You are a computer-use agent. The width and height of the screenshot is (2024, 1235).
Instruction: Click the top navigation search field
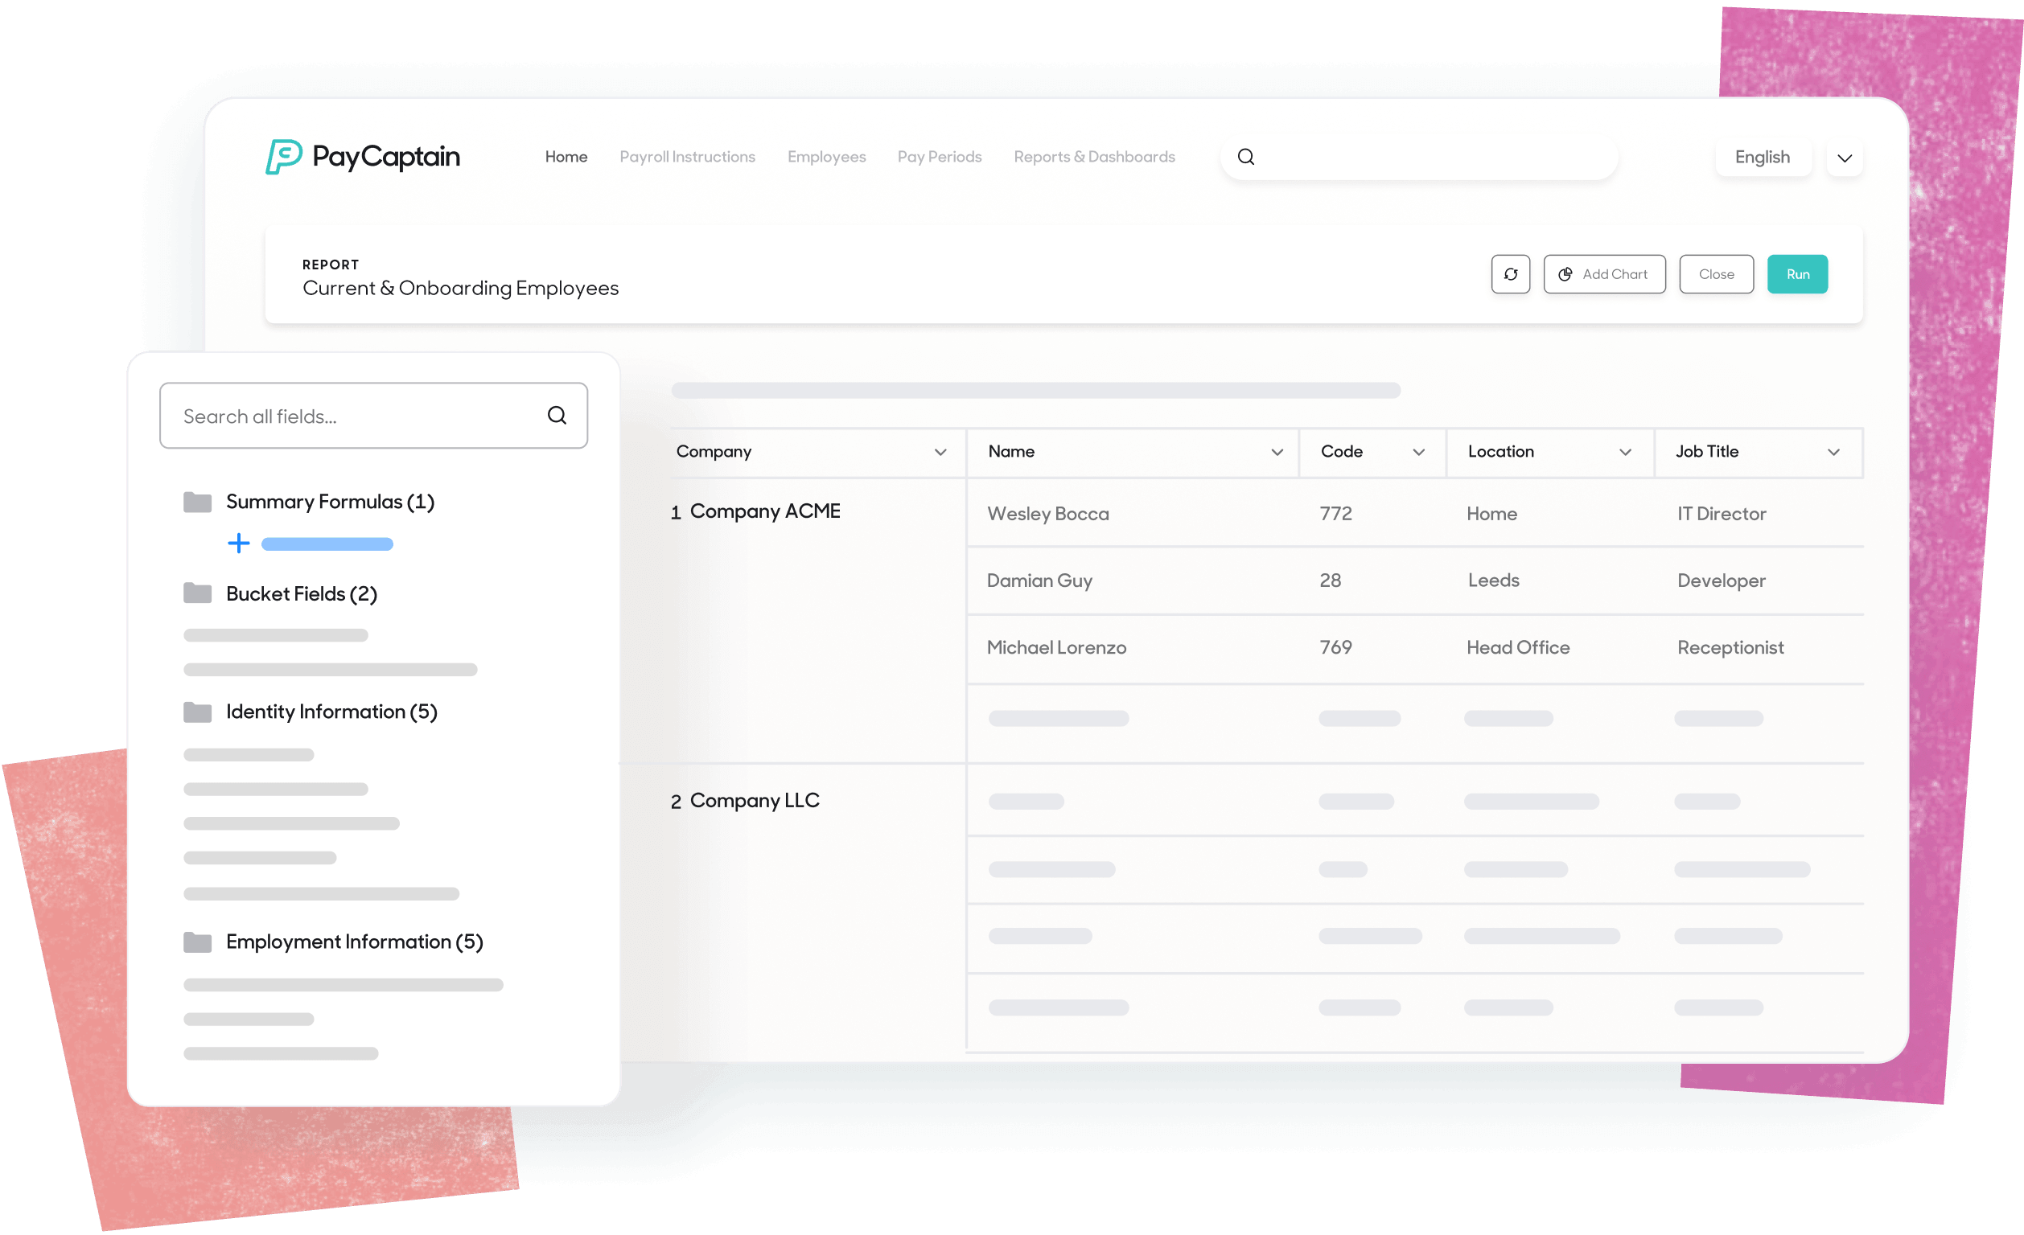pos(1419,157)
